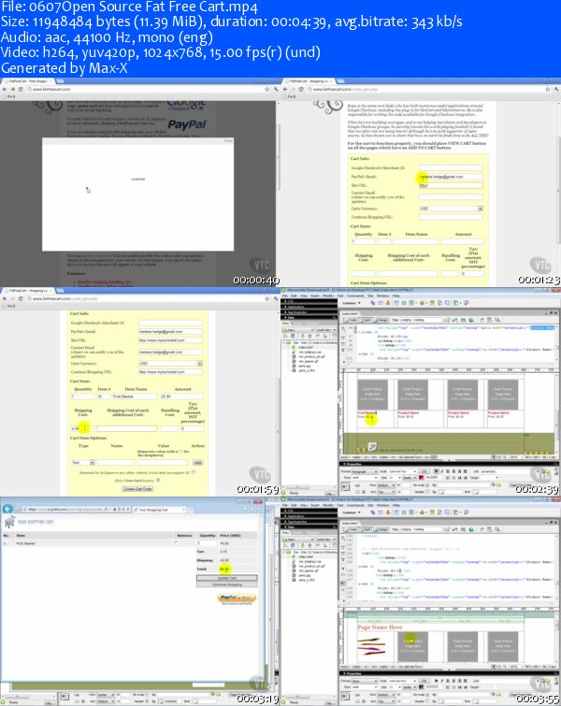Collapse Site root tree node in 00:02:39 frame
Screen dimensions: 561x706
(x=283, y=342)
